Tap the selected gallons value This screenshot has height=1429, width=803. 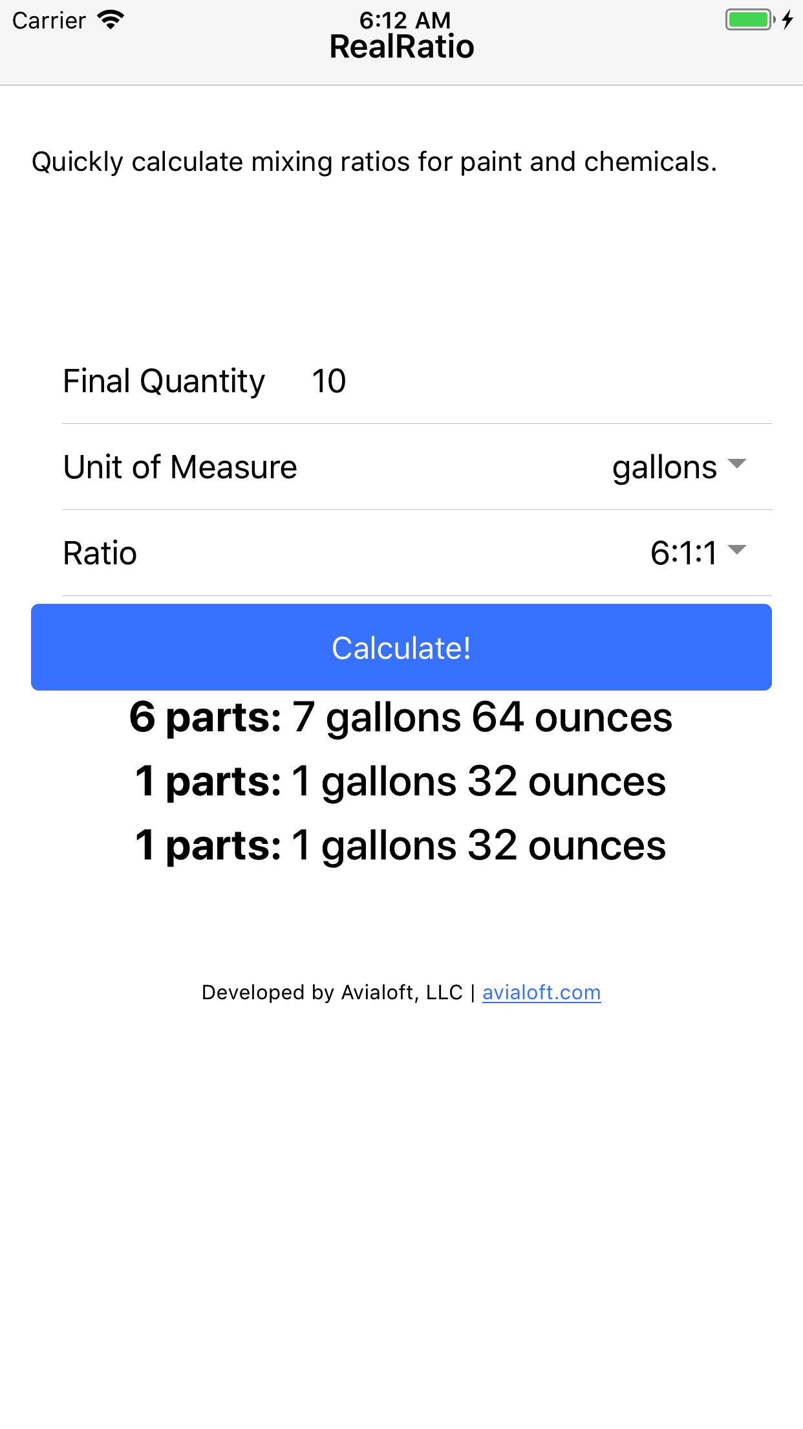[x=665, y=467]
